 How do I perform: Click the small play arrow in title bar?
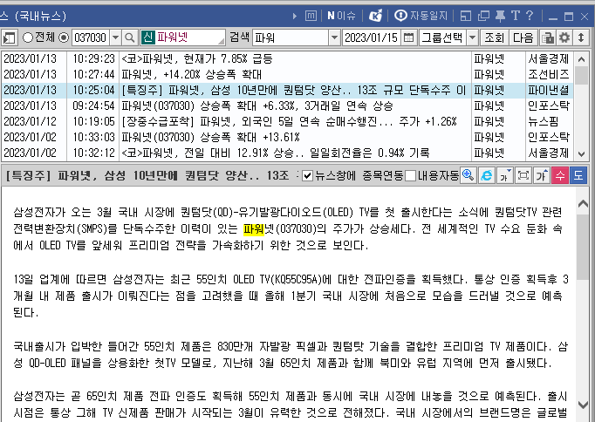click(295, 16)
